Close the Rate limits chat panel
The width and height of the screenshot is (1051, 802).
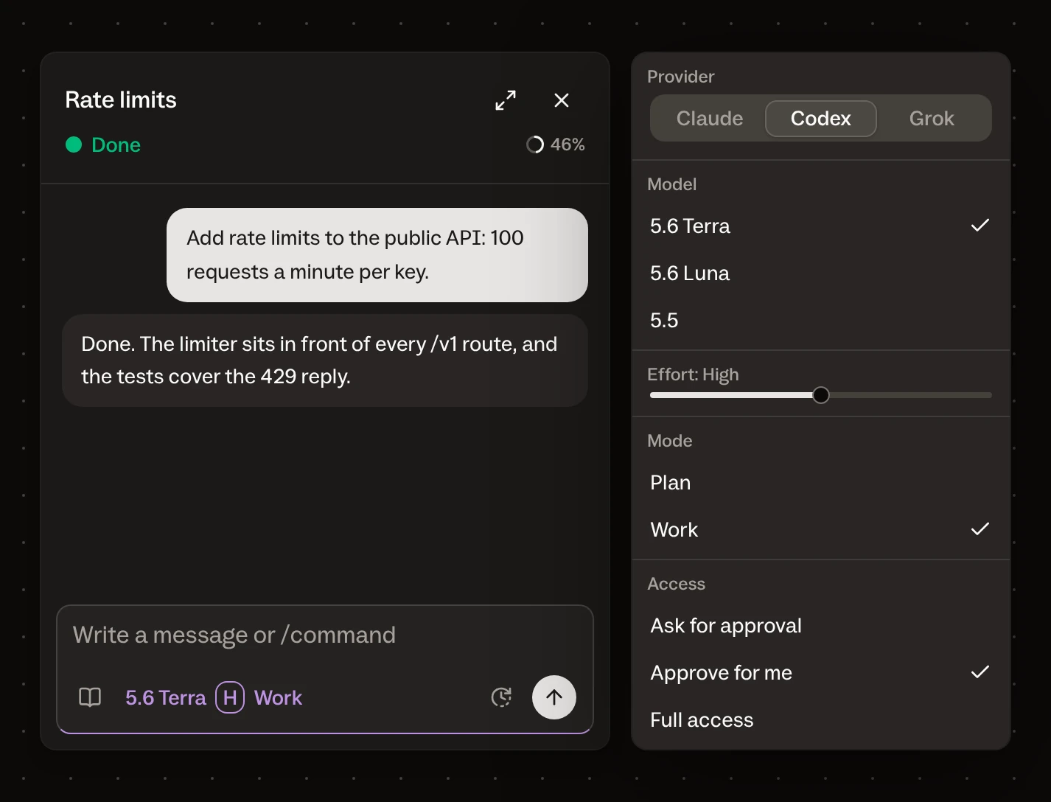coord(562,100)
